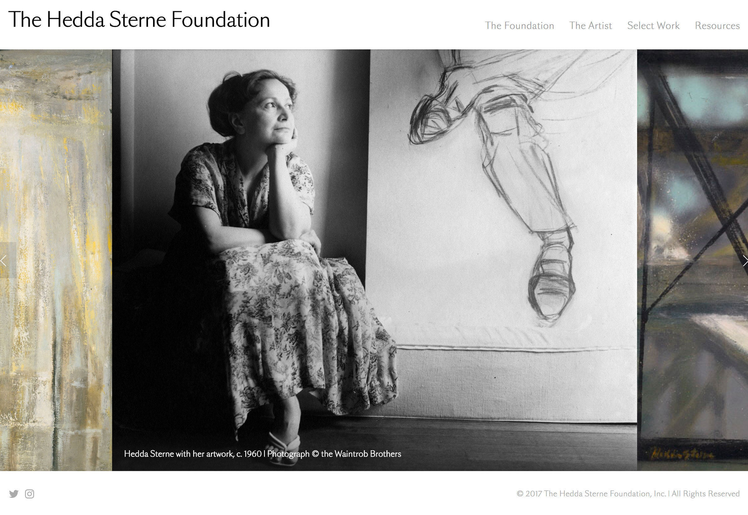Click the Hedda Sterne portrait photograph

pyautogui.click(x=375, y=260)
